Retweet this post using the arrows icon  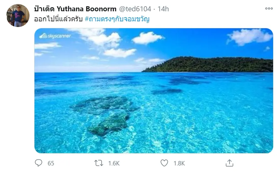pos(98,163)
